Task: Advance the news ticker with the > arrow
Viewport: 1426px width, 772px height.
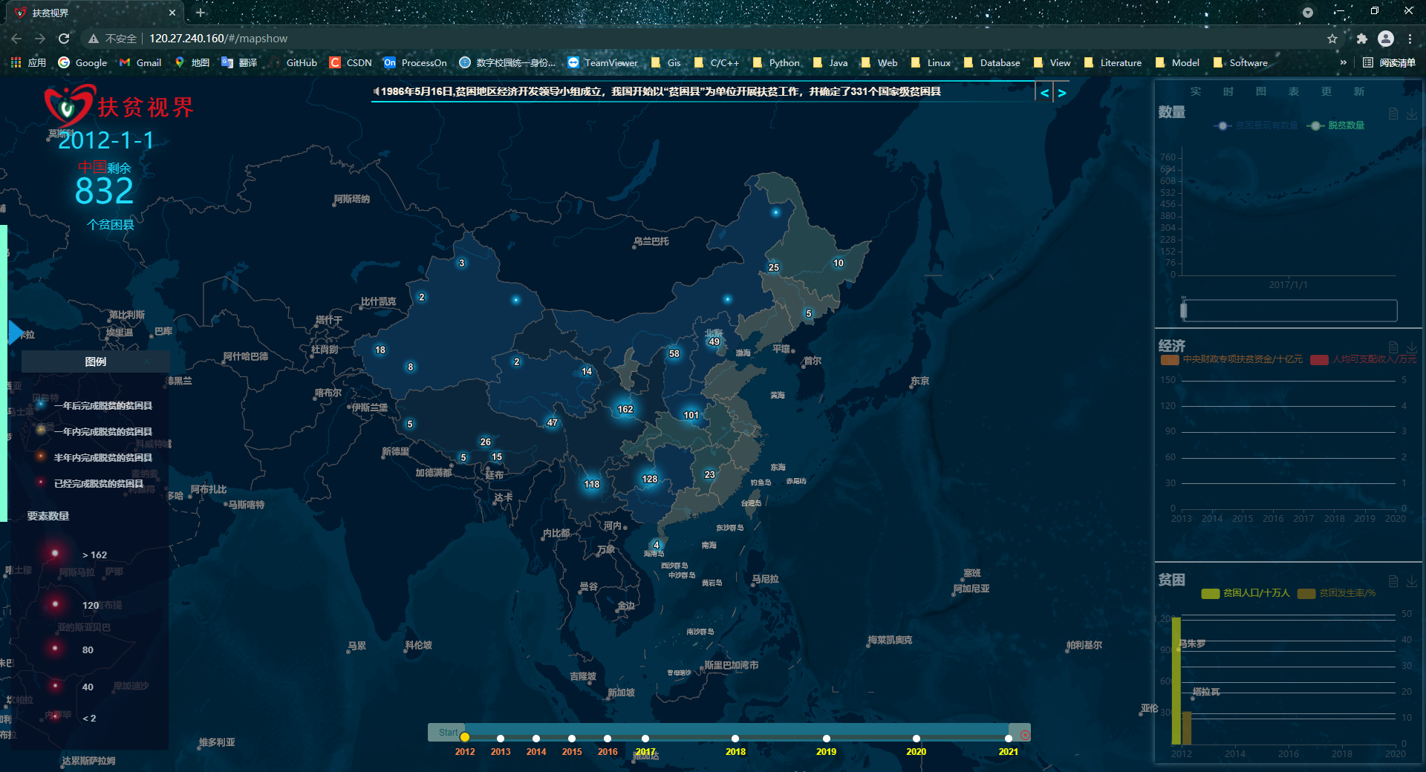Action: (1062, 92)
